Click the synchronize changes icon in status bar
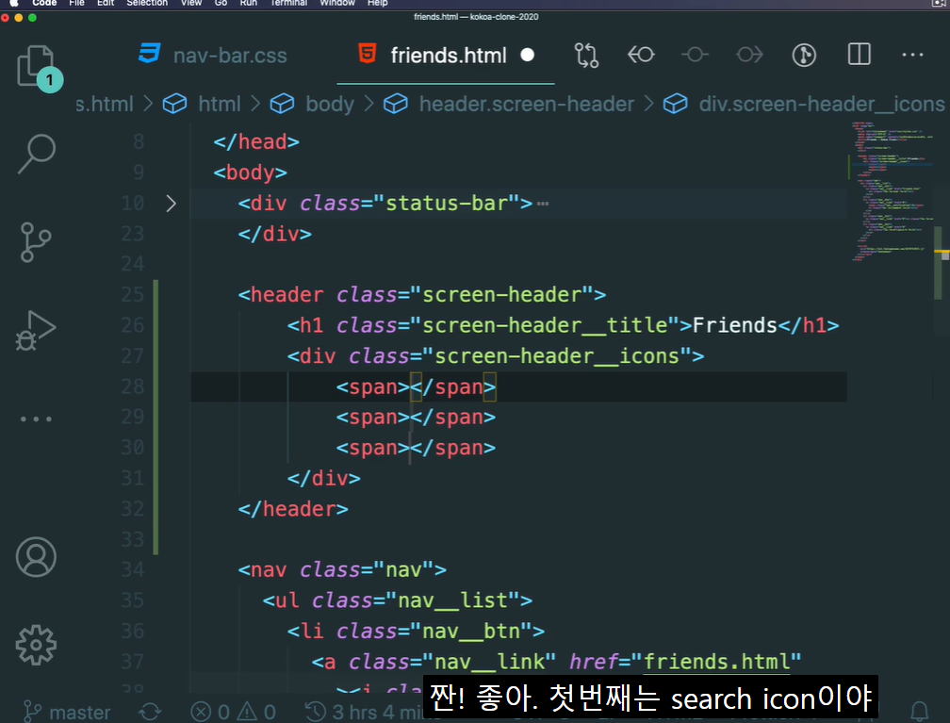Image resolution: width=950 pixels, height=723 pixels. click(150, 712)
